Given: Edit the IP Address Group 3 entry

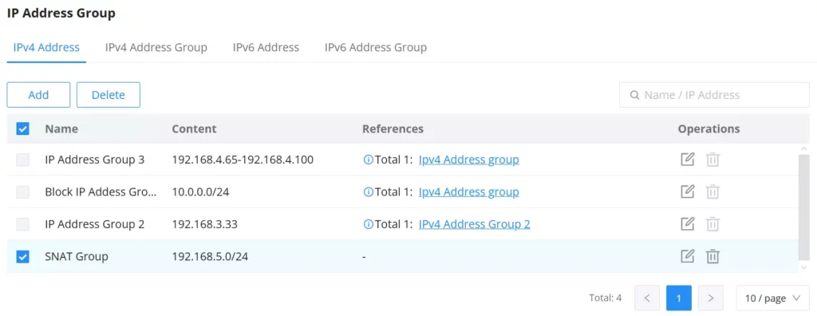Looking at the screenshot, I should click(x=688, y=159).
